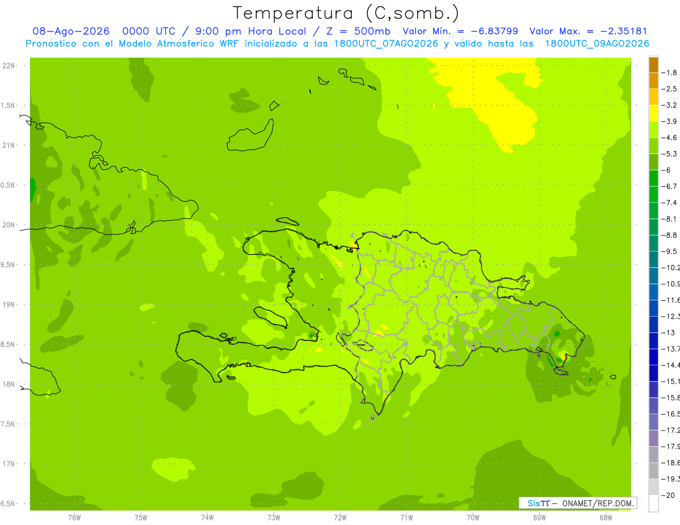This screenshot has width=680, height=525.
Task: Click the 'SisTT - ONAMET/REP.DOM.' credit box
Action: 577,503
